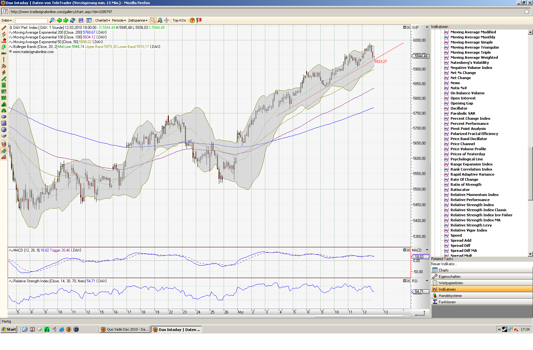Activate the crosshair tool
Image resolution: width=533 pixels, height=350 pixels.
click(x=167, y=20)
